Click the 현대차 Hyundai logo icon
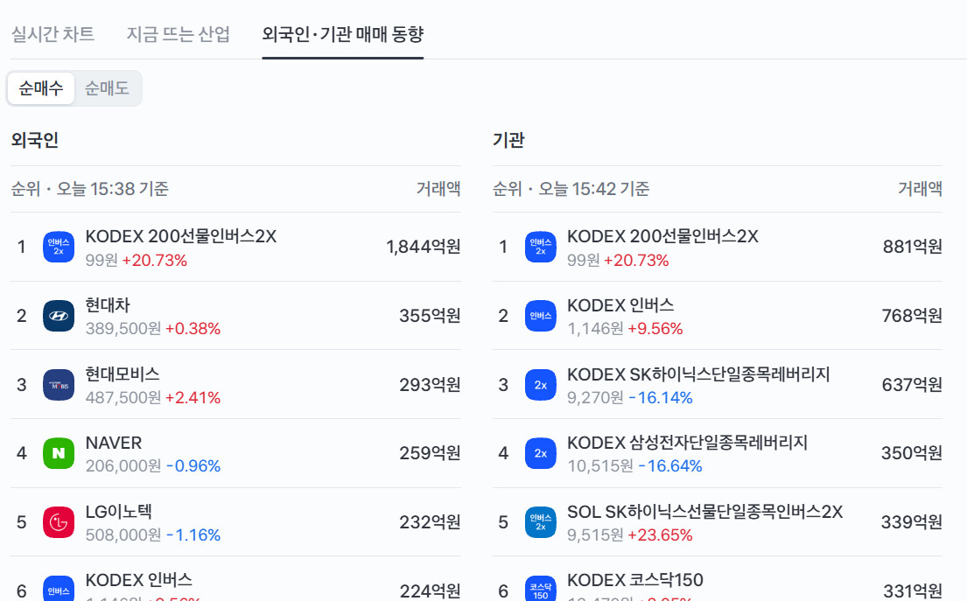Viewport: 967px width, 601px height. (59, 316)
